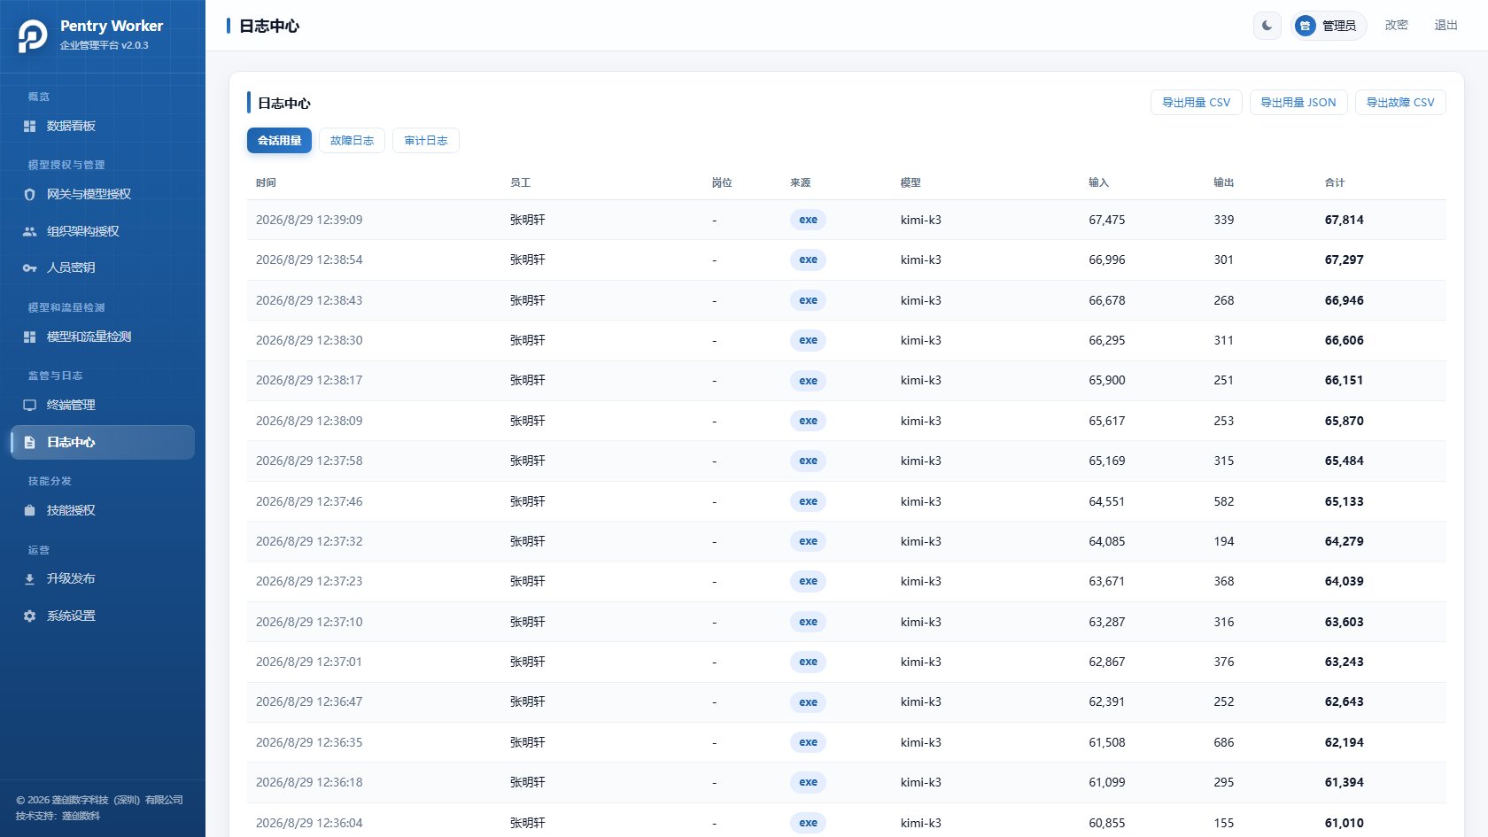The width and height of the screenshot is (1488, 837).
Task: Click output value 686
Action: [1224, 742]
